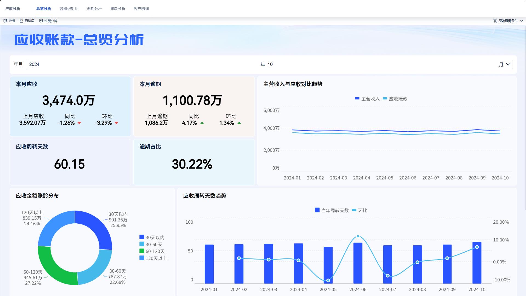The image size is (526, 296).
Task: Click the 当年周转天数 legend marker
Action: (x=317, y=210)
